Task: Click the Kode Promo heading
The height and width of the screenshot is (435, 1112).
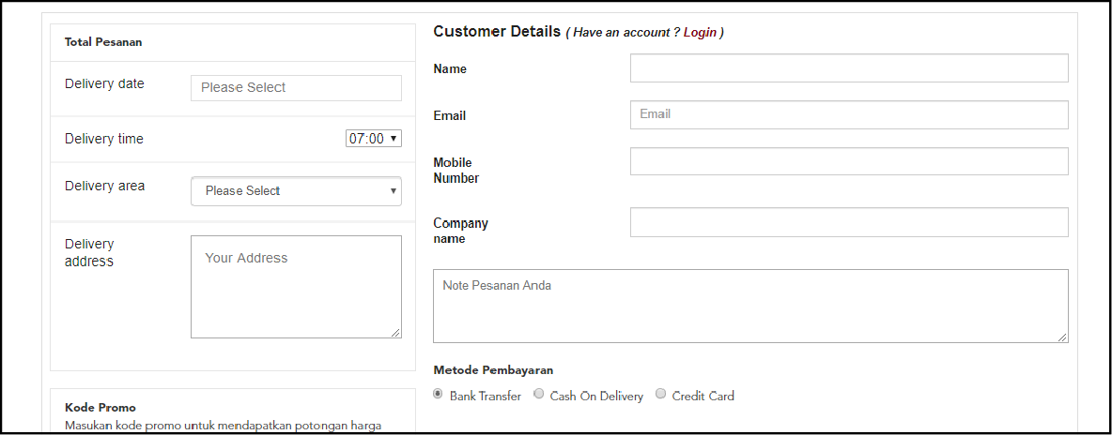Action: 100,408
